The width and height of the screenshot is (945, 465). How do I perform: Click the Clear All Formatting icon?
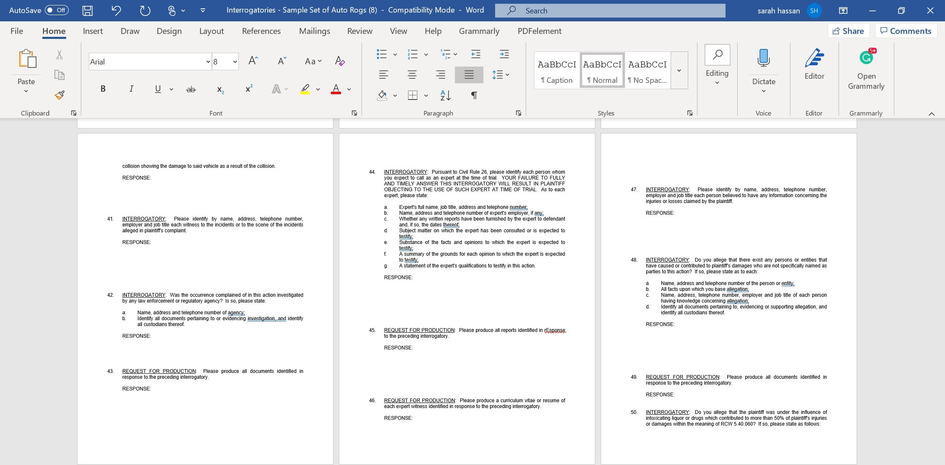340,61
